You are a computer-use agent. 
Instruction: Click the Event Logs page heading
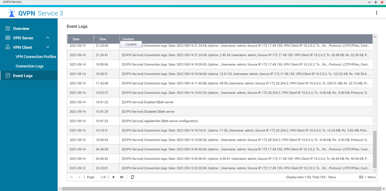coord(77,26)
